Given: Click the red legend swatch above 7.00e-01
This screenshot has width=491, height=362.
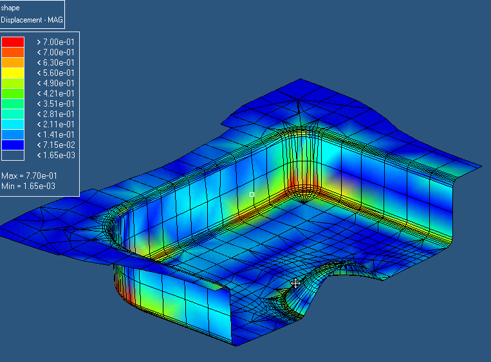Looking at the screenshot, I should 13,42.
